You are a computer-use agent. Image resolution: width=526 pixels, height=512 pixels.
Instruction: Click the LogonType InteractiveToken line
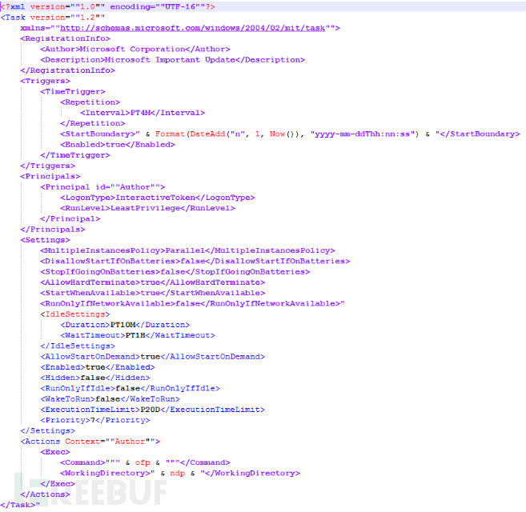(x=158, y=198)
